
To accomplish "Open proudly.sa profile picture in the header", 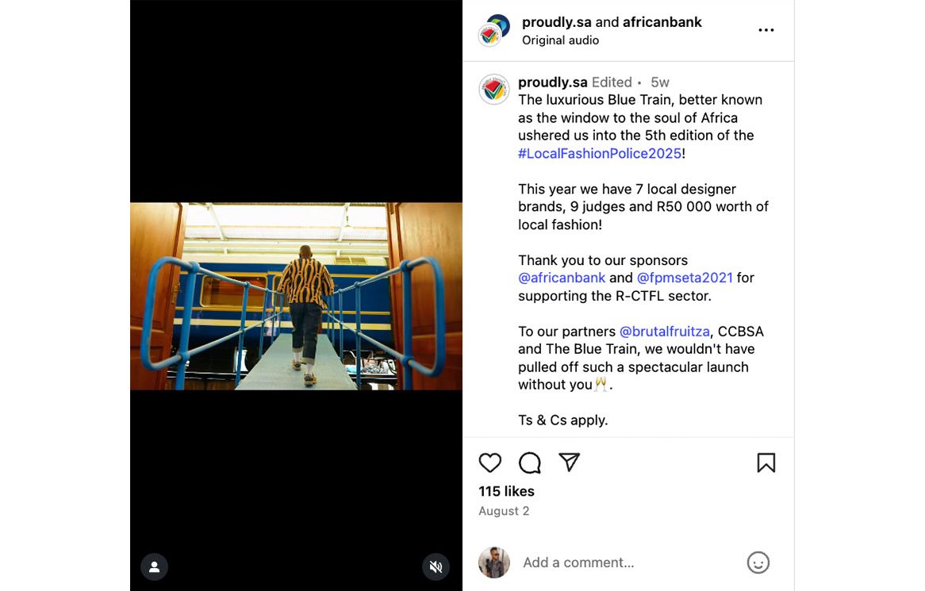I will pyautogui.click(x=493, y=31).
